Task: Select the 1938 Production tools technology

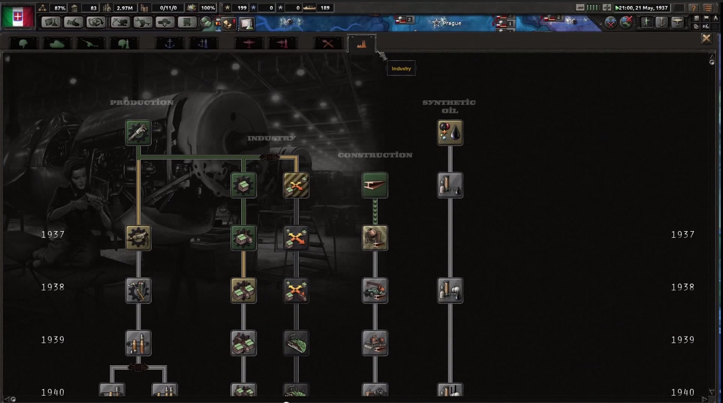Action: pos(138,290)
